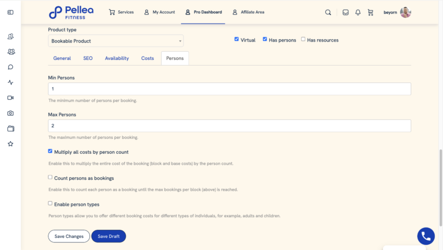Open the search magnifier icon
Viewport: 443px width, 250px height.
pos(328,13)
